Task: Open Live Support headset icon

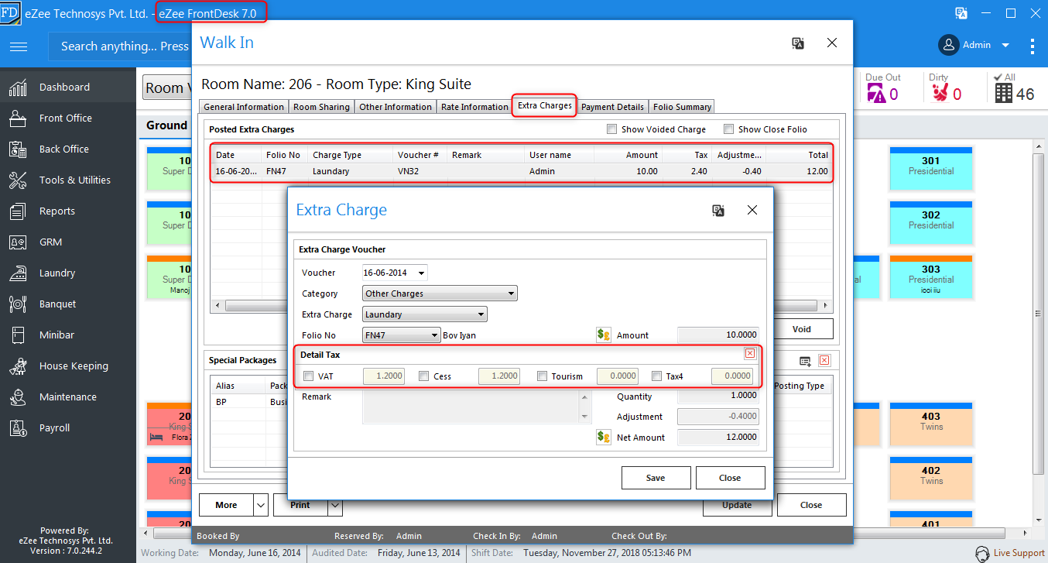Action: pyautogui.click(x=983, y=553)
